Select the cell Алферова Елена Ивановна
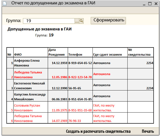The height and width of the screenshot is (136, 160). tap(31, 63)
